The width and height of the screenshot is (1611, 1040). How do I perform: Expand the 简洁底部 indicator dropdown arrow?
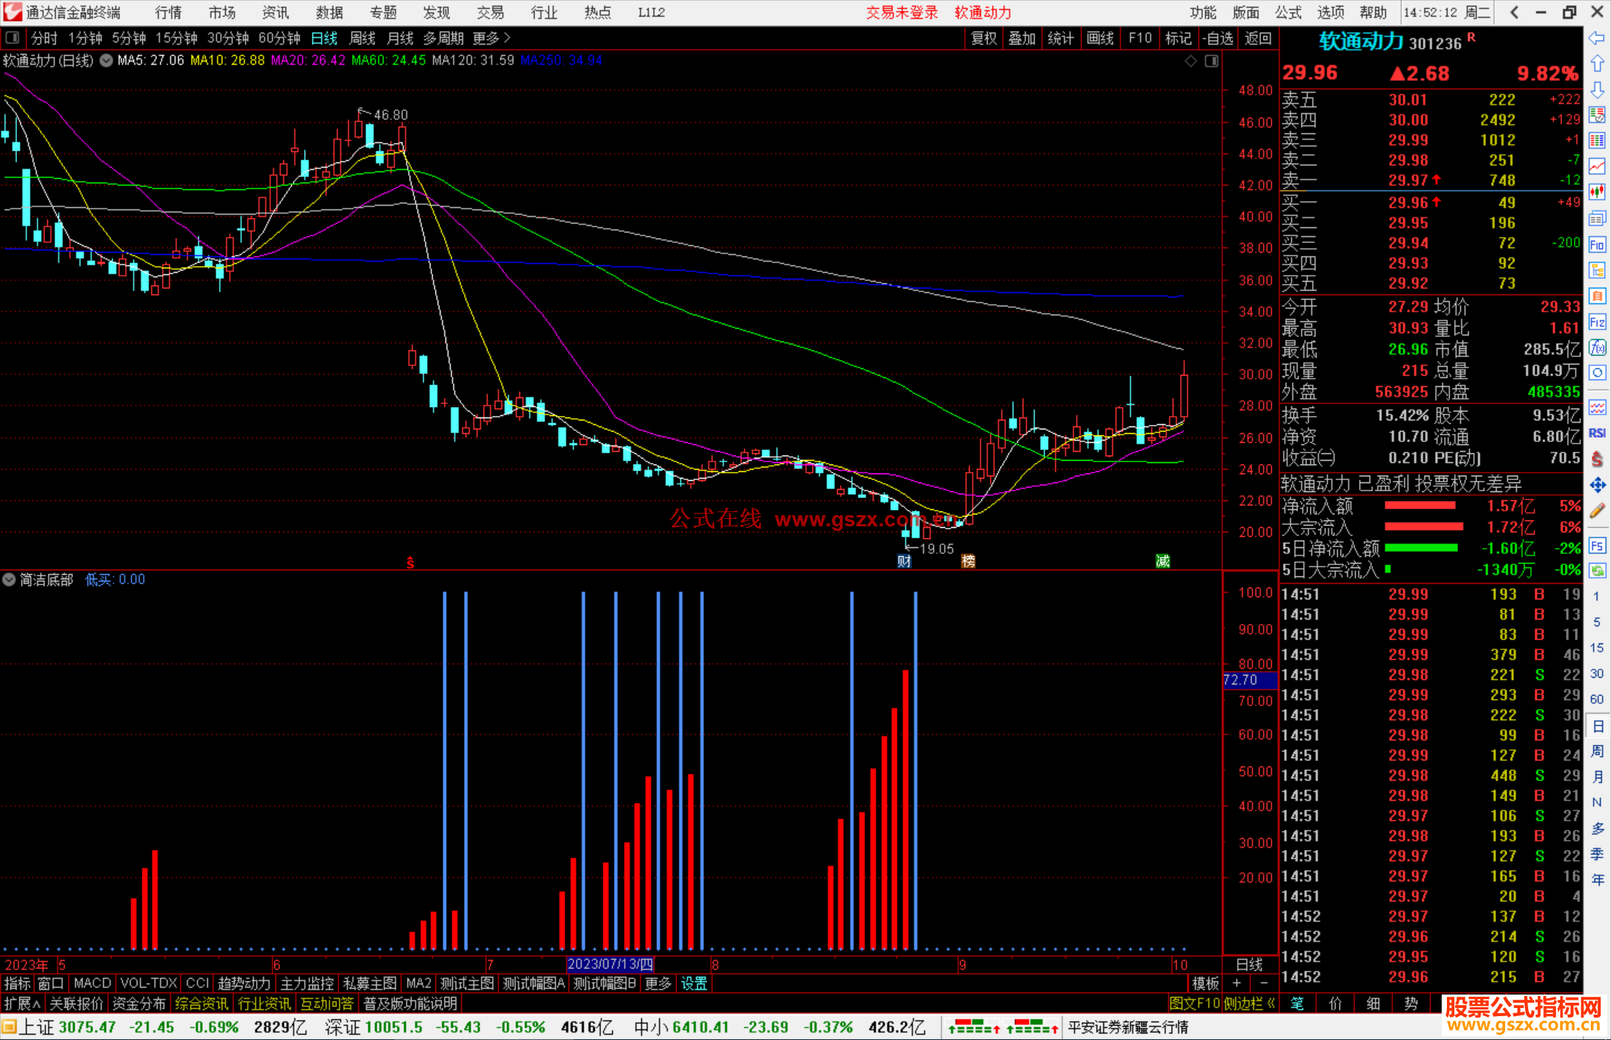(x=9, y=579)
